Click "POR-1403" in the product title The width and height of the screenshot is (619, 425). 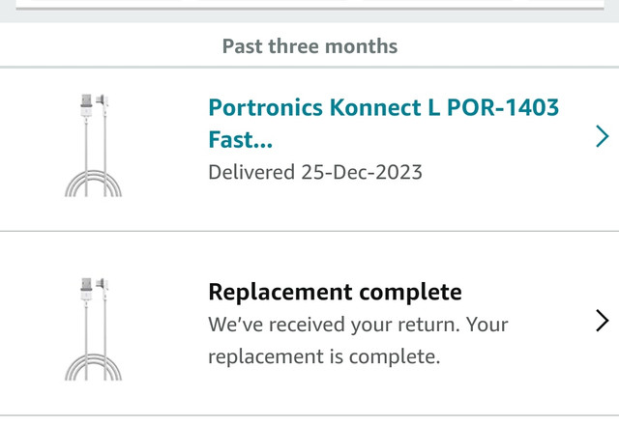(x=504, y=107)
